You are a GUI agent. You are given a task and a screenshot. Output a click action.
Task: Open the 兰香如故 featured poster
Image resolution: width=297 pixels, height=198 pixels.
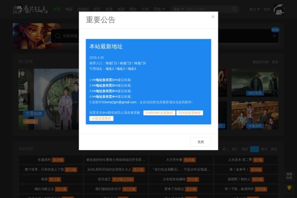pyautogui.click(x=49, y=99)
